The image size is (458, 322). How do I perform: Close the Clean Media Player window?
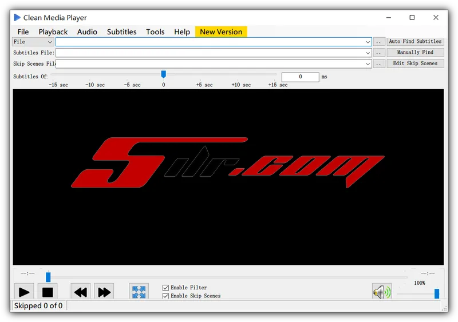point(436,18)
